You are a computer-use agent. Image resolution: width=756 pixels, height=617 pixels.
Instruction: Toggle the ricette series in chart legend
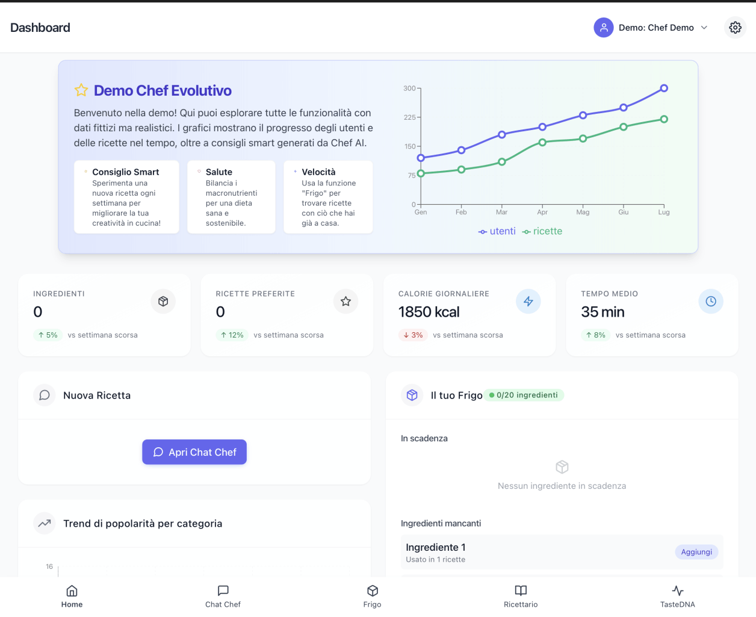pos(542,232)
